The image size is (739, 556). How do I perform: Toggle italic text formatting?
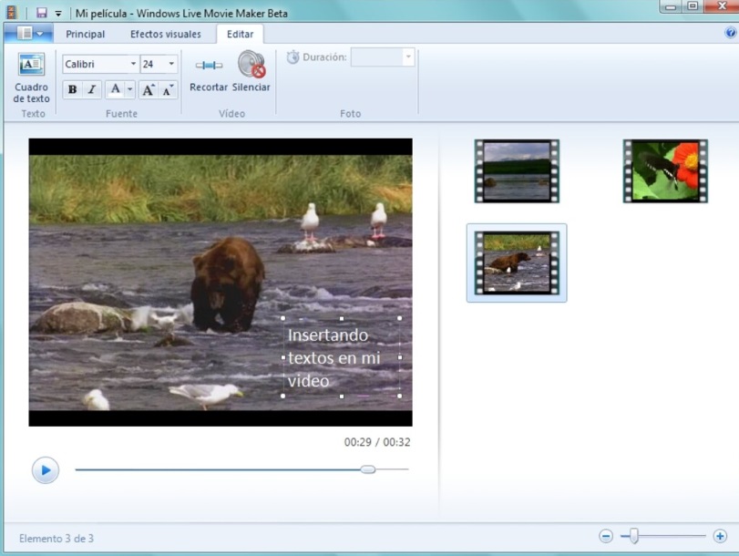(92, 89)
